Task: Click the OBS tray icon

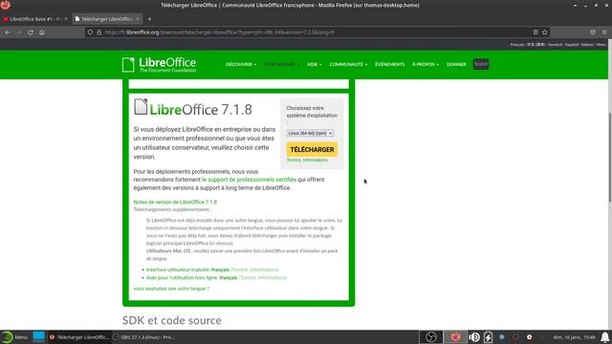Action: [431, 337]
